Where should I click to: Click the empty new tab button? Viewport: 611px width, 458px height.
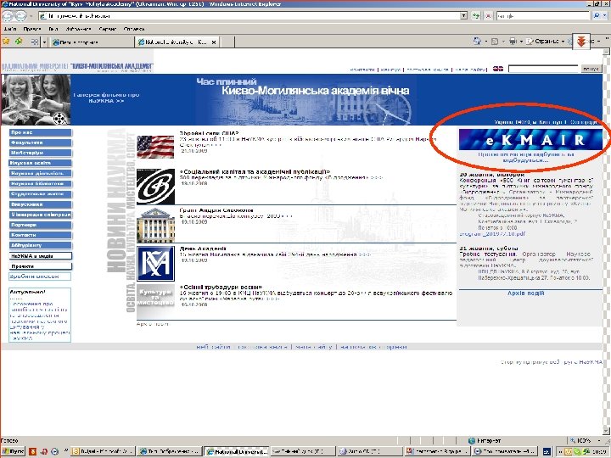227,42
